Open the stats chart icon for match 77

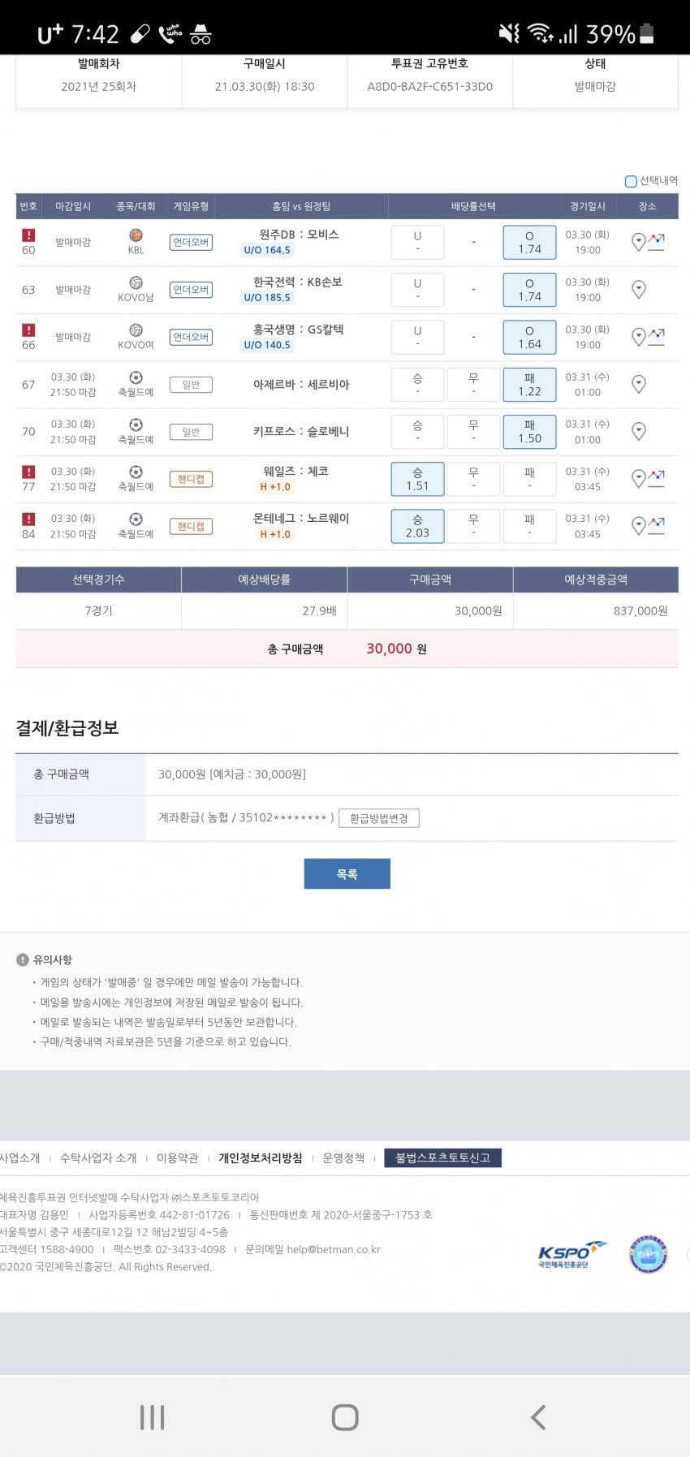[656, 479]
